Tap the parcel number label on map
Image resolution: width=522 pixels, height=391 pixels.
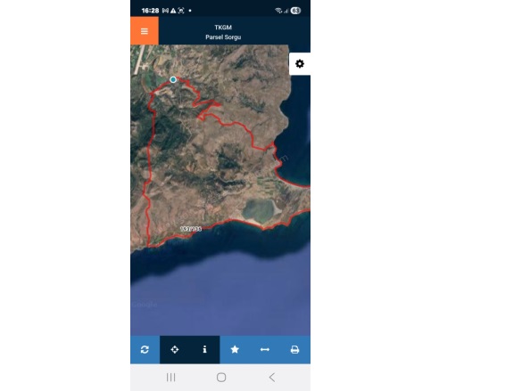click(191, 229)
